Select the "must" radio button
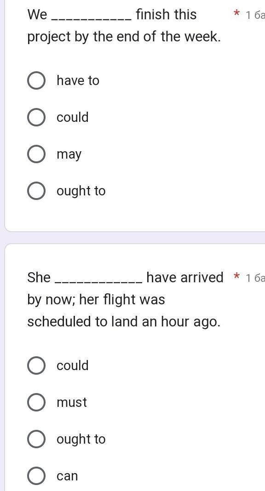 36,402
